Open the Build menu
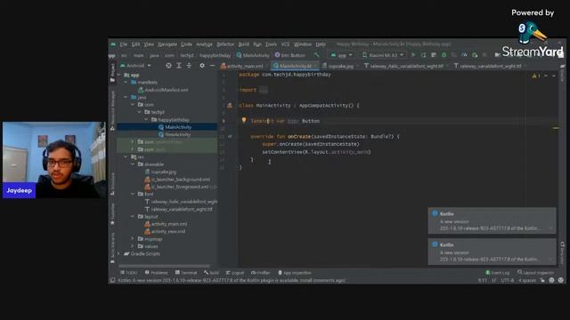570x320 pixels. [x=243, y=44]
